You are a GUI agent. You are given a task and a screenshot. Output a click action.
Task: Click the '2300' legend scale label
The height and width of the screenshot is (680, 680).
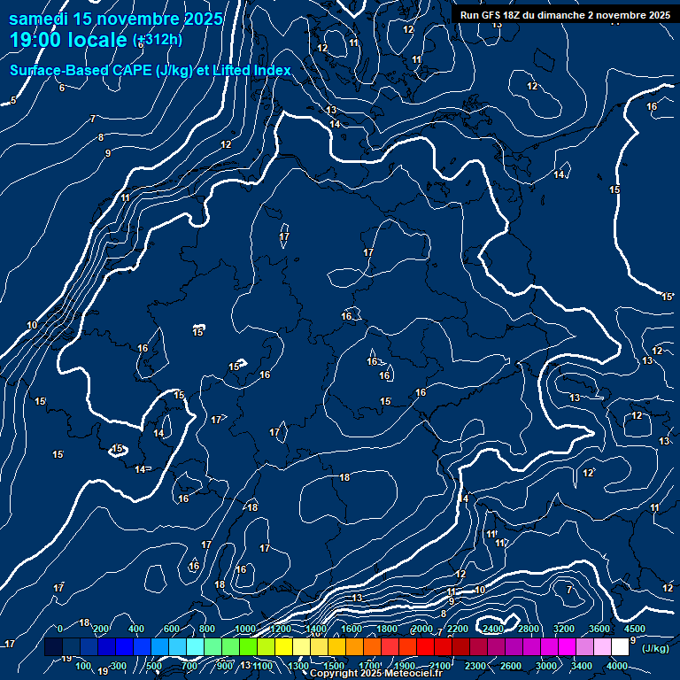click(x=475, y=666)
